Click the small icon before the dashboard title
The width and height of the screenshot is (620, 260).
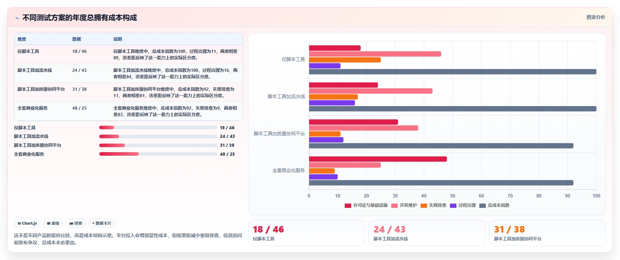pyautogui.click(x=17, y=18)
